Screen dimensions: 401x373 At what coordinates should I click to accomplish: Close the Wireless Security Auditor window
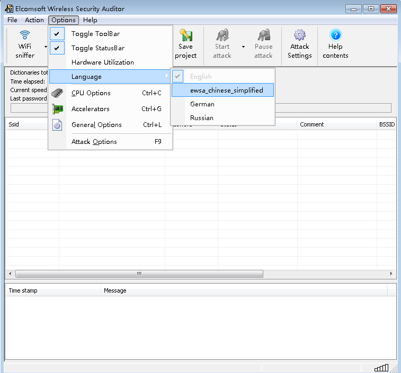tap(388, 9)
